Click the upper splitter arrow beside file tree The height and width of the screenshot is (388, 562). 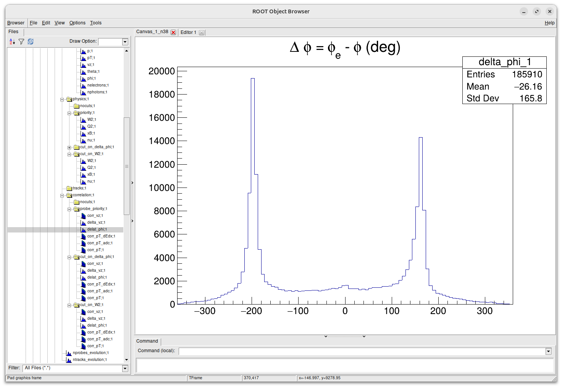click(x=132, y=183)
